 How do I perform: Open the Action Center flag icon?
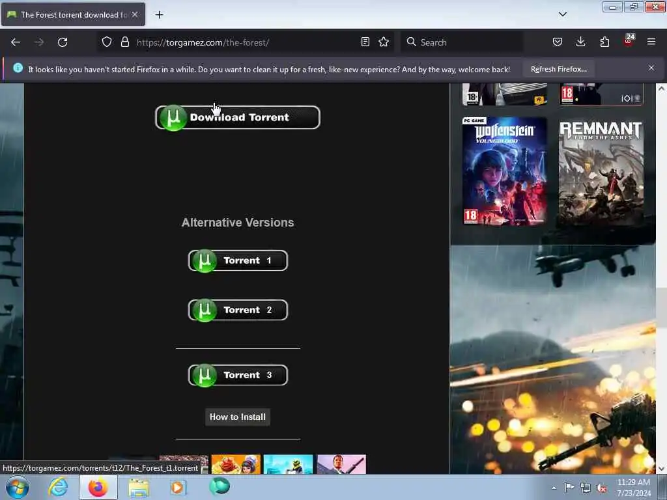pyautogui.click(x=569, y=487)
